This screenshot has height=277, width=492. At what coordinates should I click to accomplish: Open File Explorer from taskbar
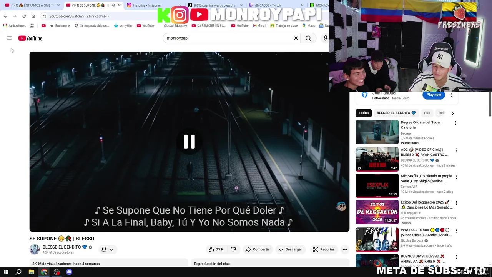pos(32,272)
